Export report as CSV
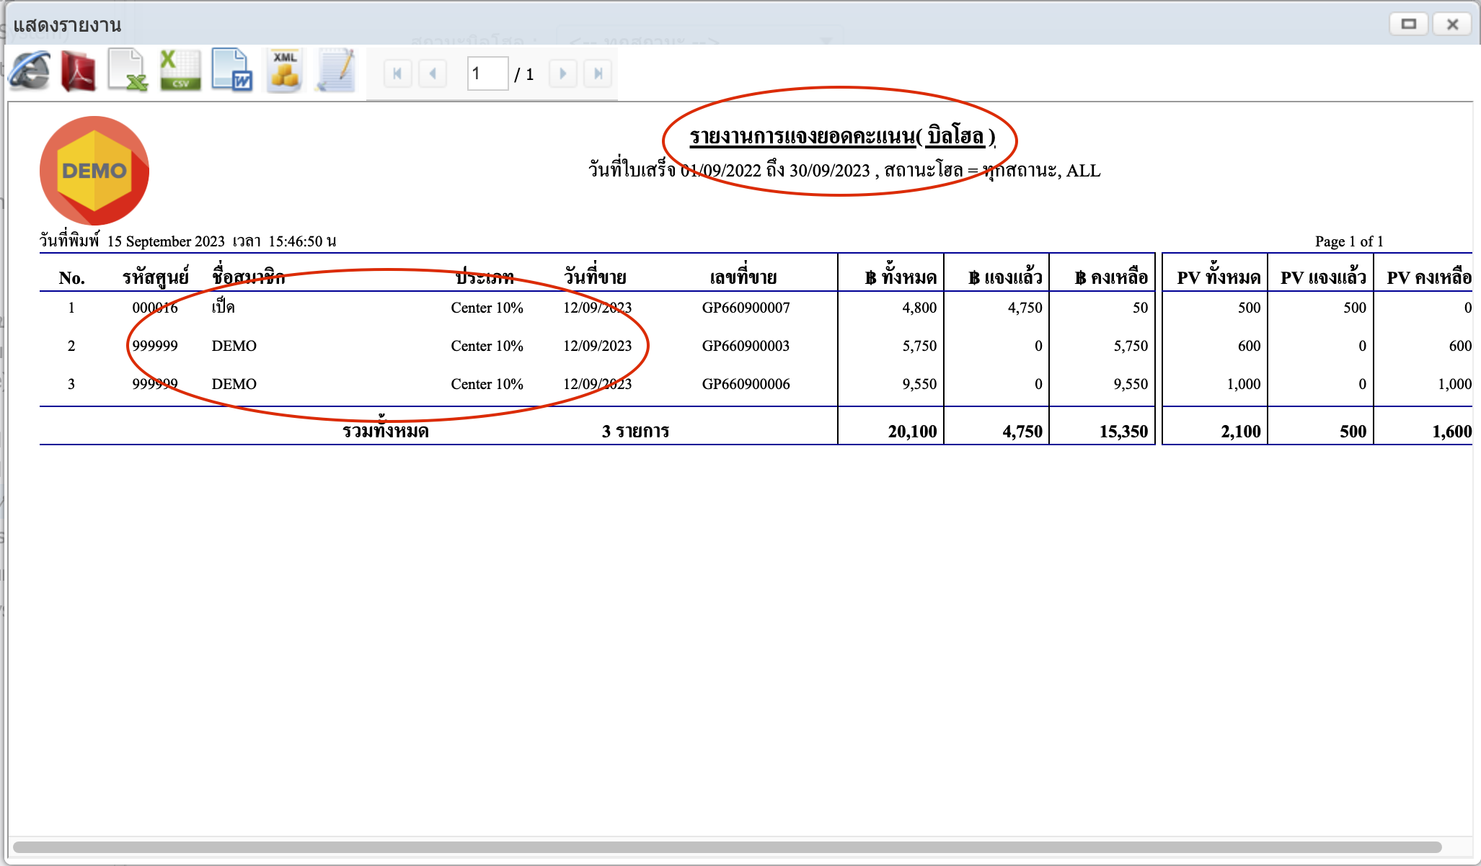Screen dimensions: 1481x866 [180, 71]
